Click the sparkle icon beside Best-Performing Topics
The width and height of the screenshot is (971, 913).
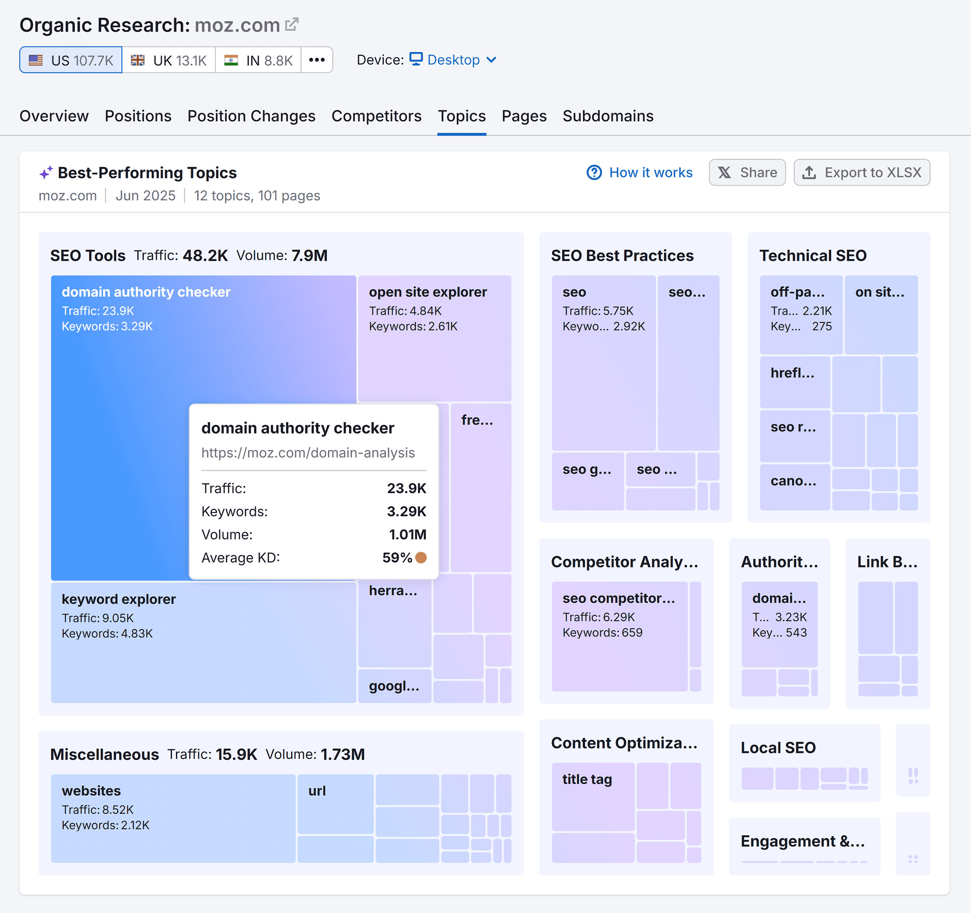45,172
